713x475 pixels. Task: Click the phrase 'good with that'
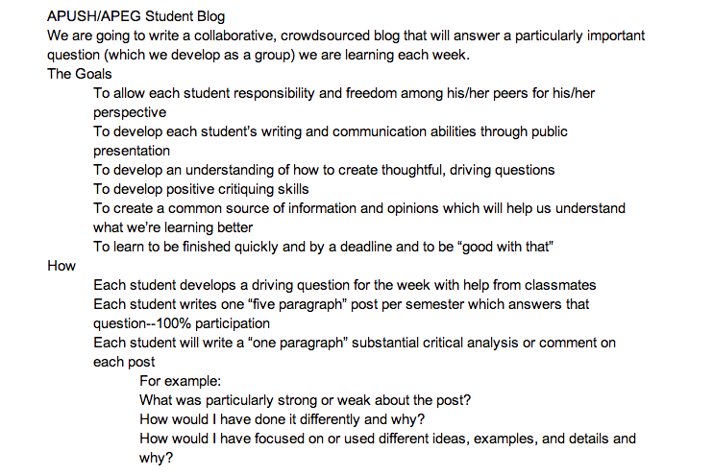pos(505,247)
